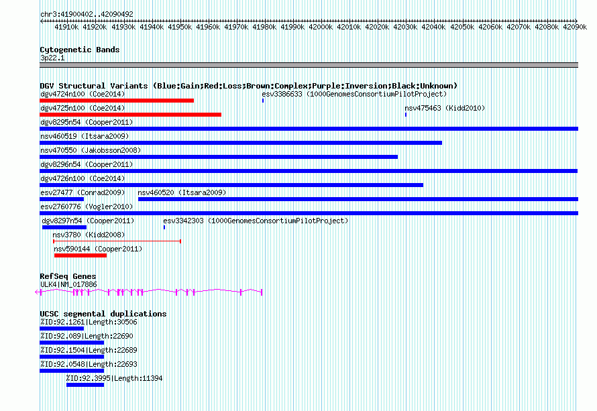Image resolution: width=597 pixels, height=411 pixels.
Task: Click the dgv8295n54 (Cooper2011) blue gain bar
Action: (309, 129)
